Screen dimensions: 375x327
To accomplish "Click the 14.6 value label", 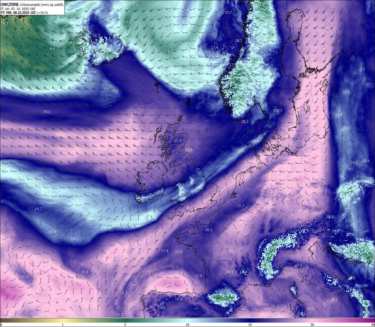I will pos(354,163).
